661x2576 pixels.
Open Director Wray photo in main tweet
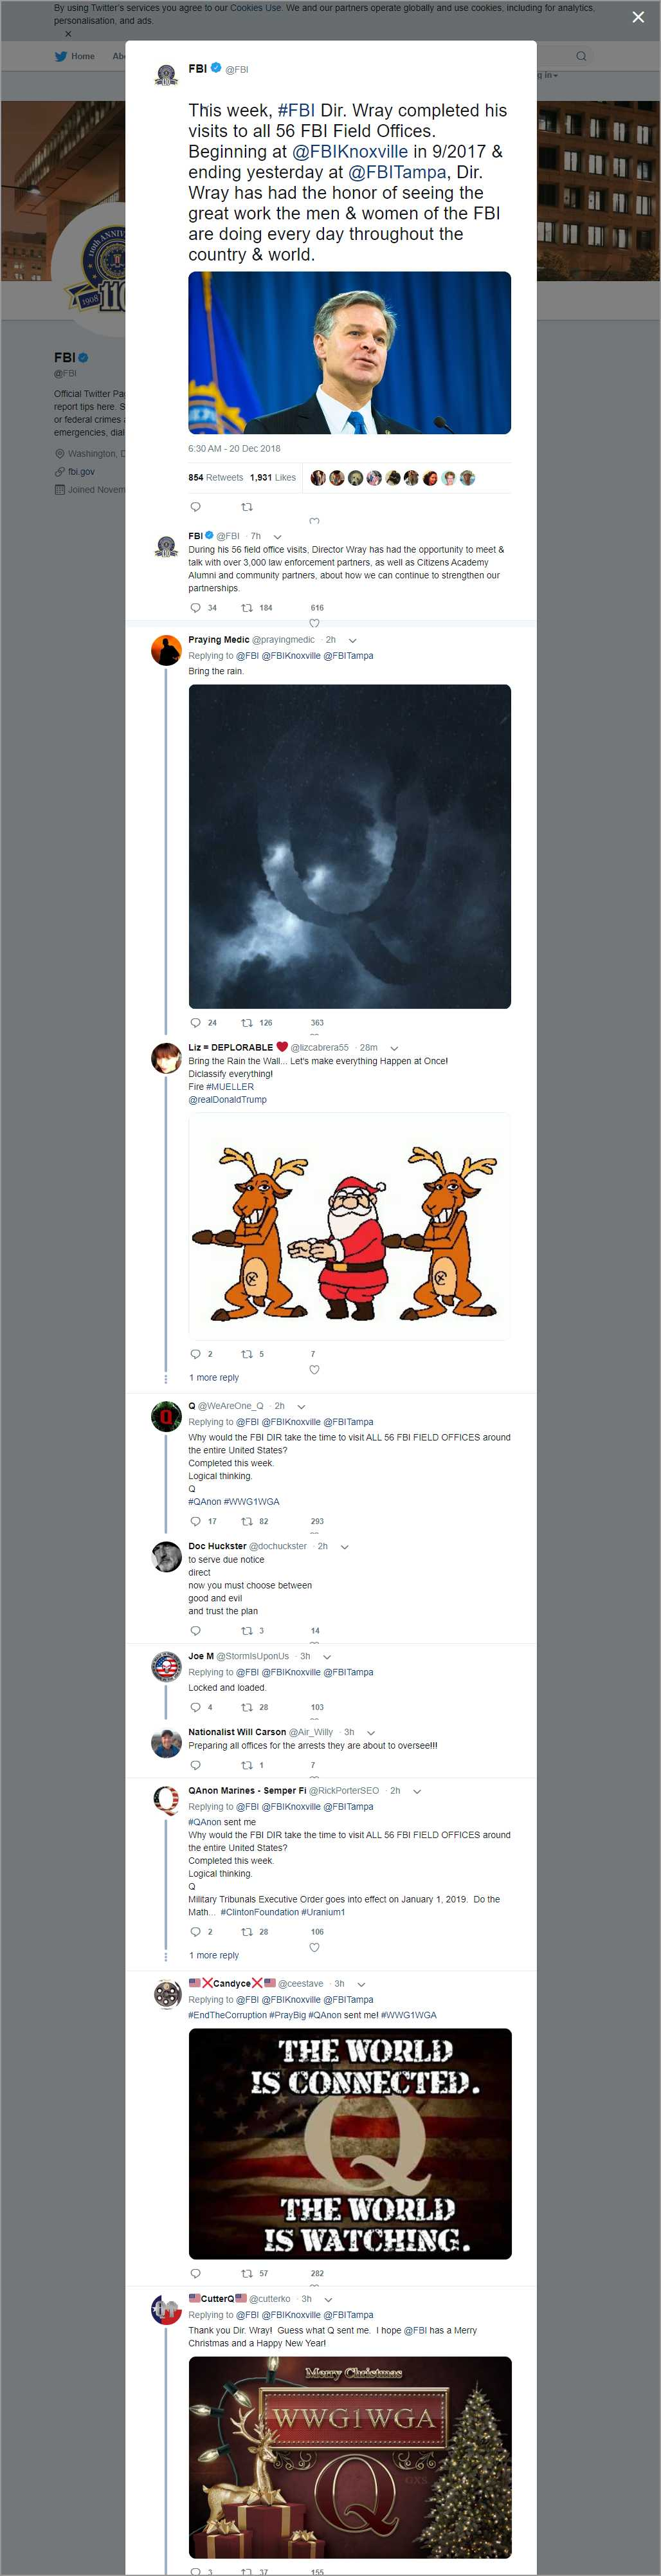(x=349, y=353)
